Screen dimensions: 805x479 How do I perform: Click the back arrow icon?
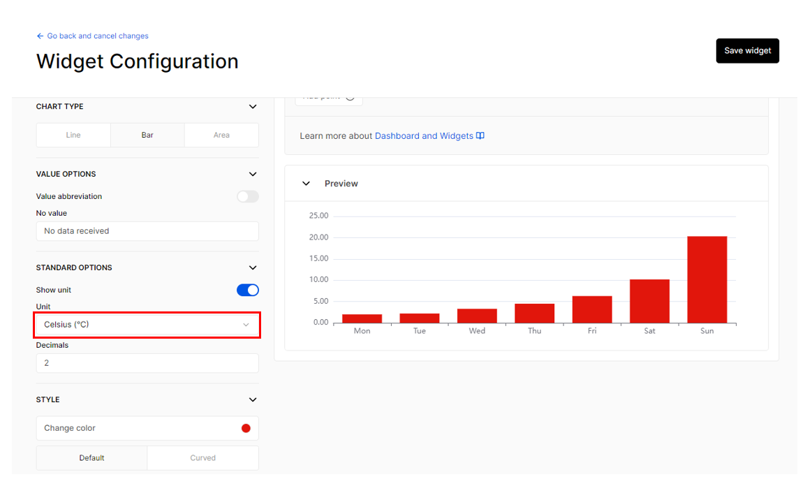pyautogui.click(x=40, y=36)
